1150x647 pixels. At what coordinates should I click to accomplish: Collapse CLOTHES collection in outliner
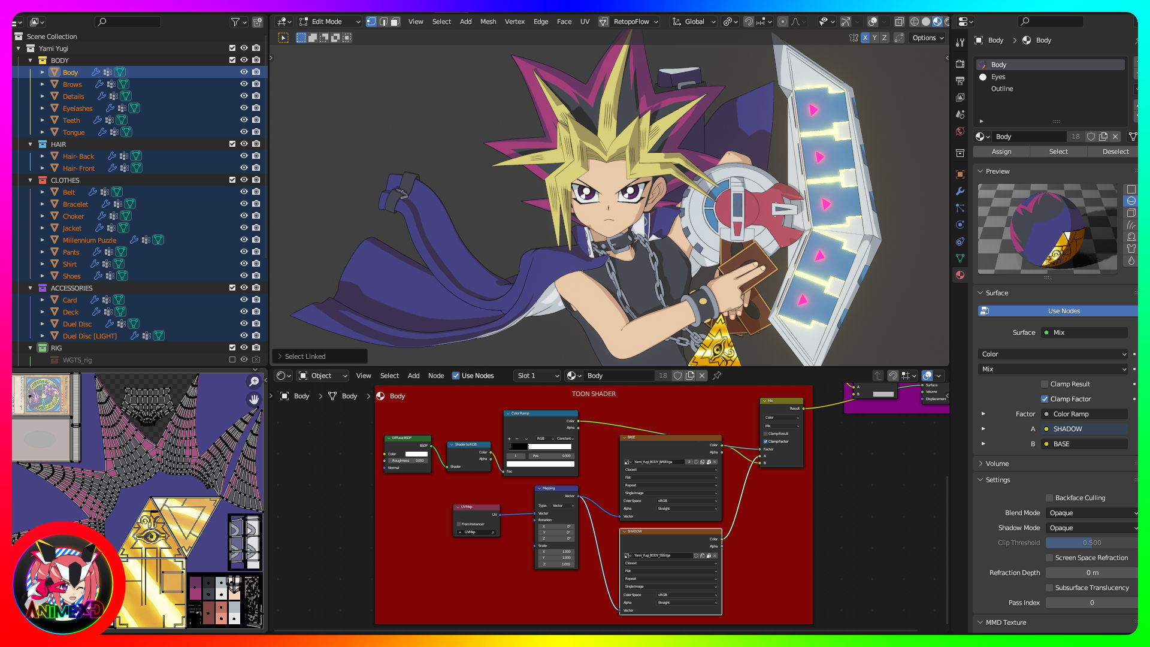[31, 180]
